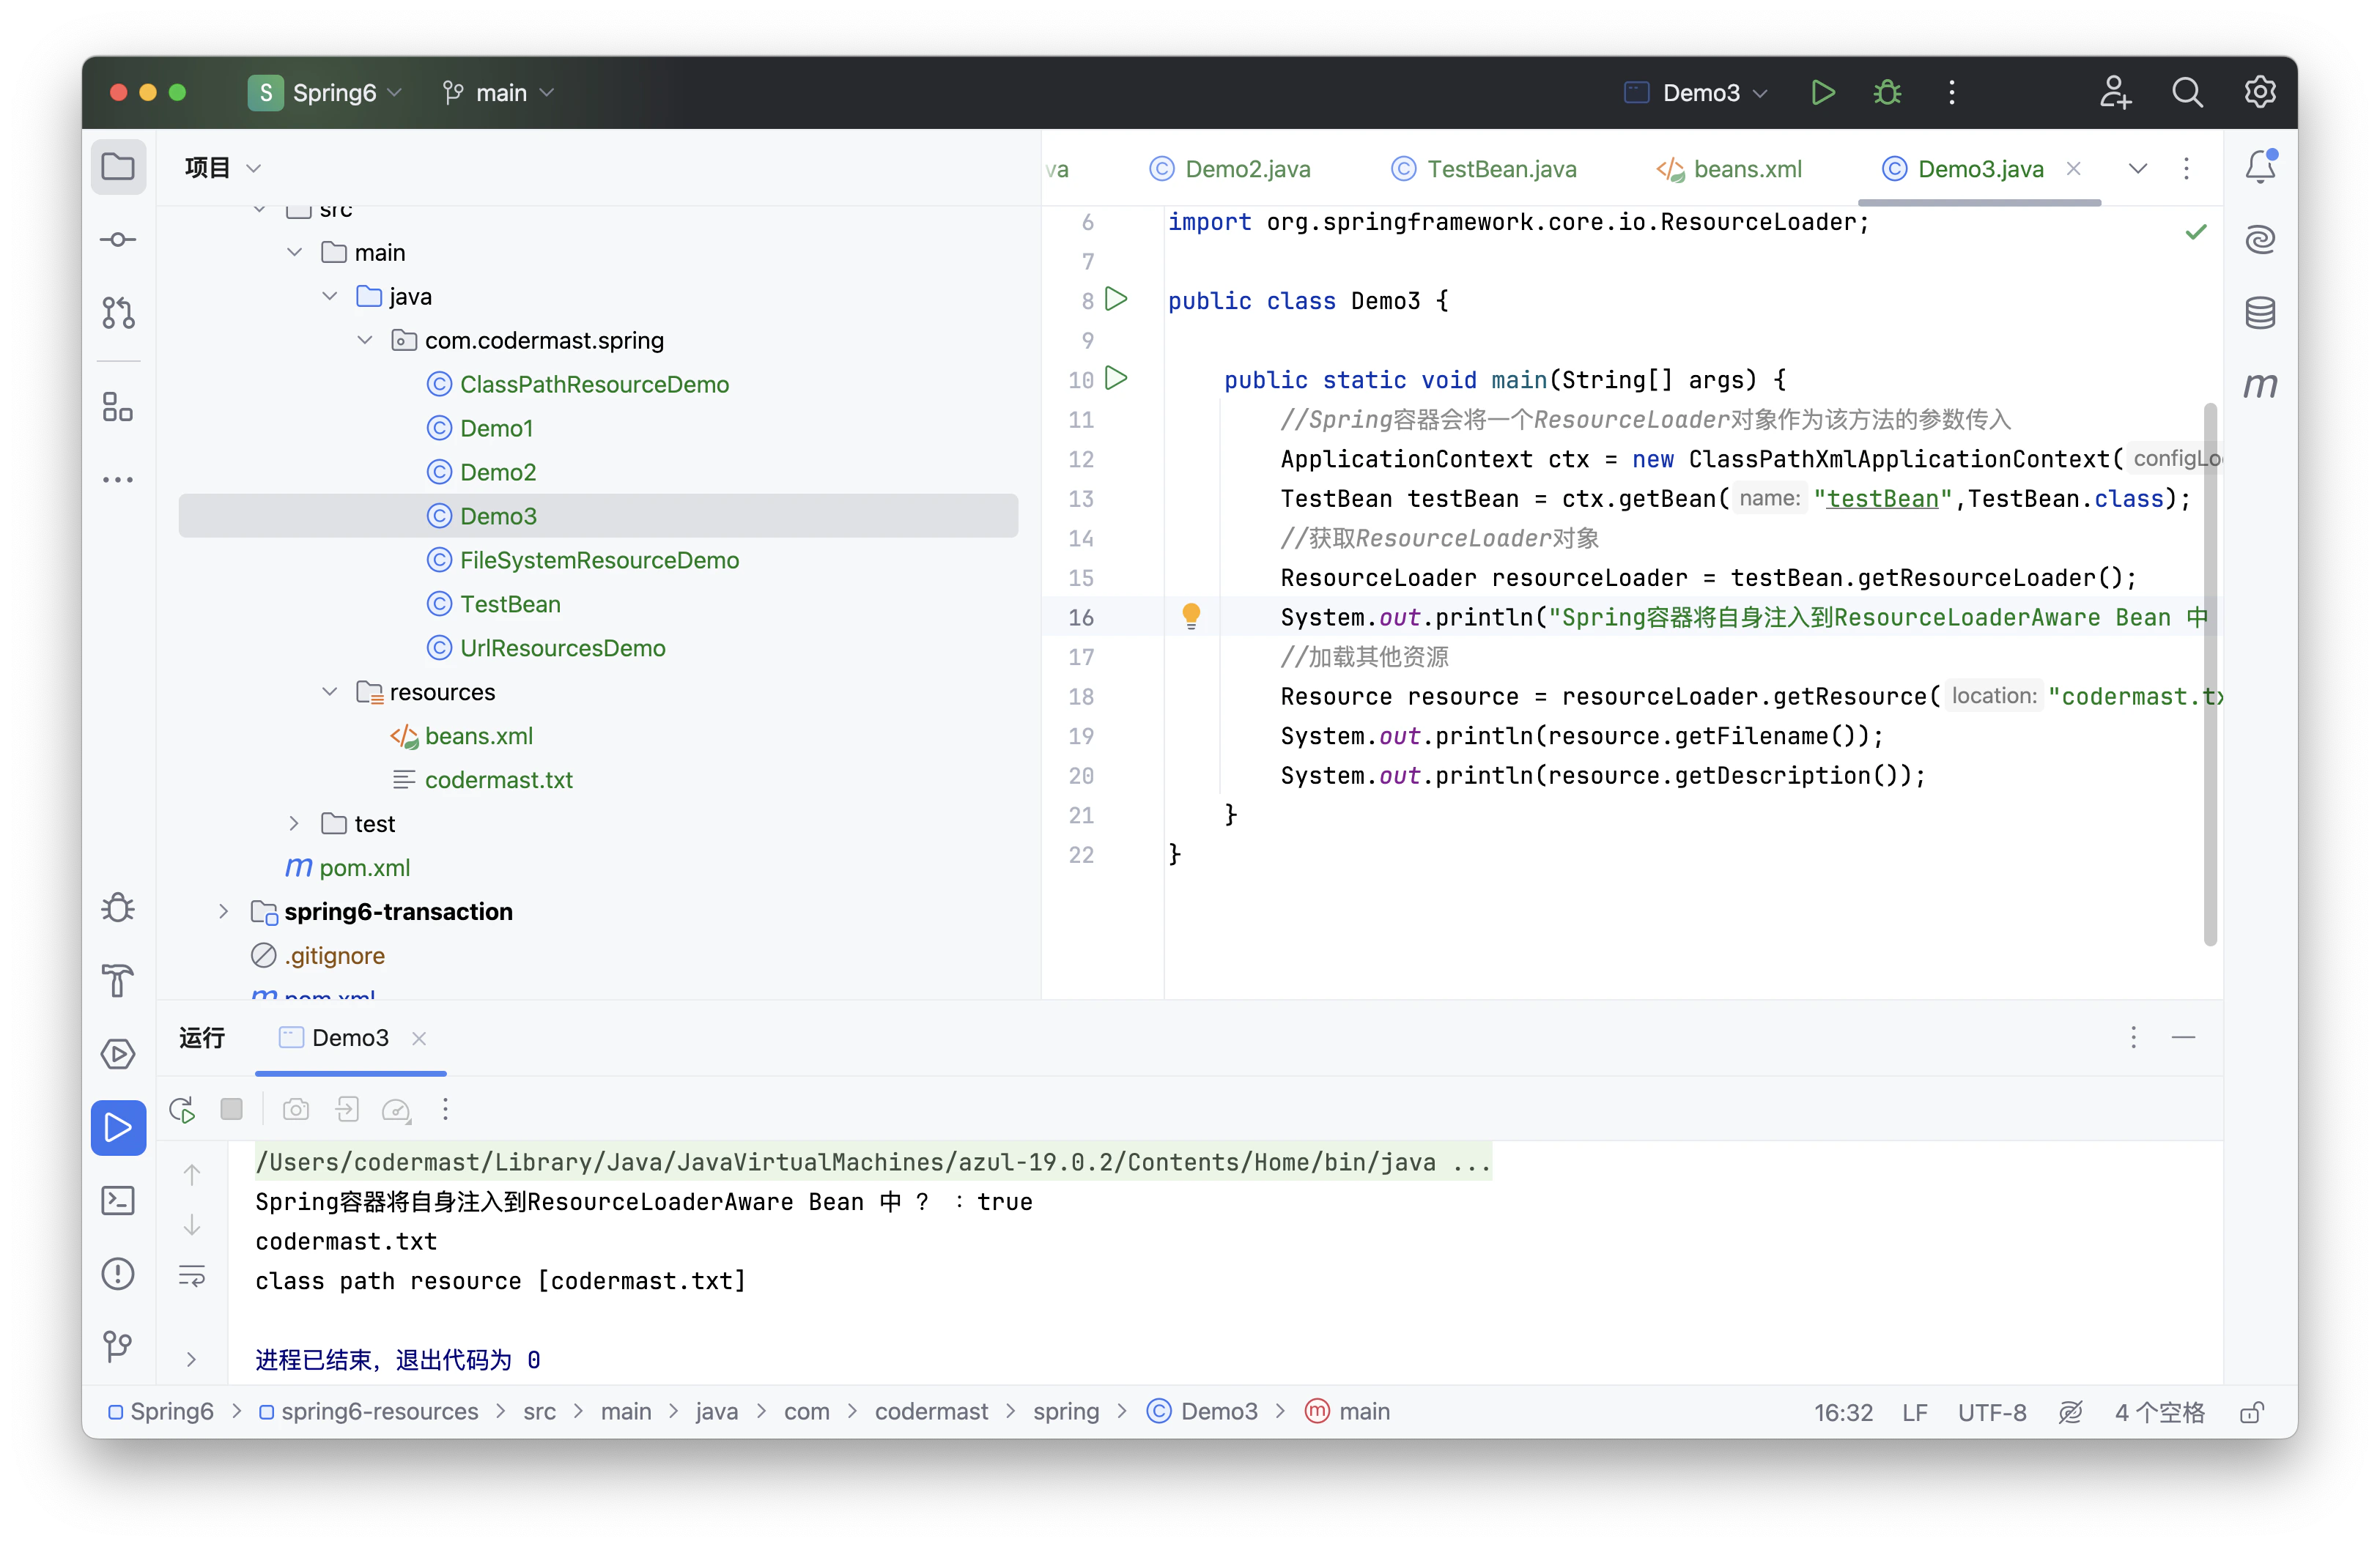Click the UTF-8 encoding in status bar
Viewport: 2380px width, 1547px height.
click(1991, 1412)
